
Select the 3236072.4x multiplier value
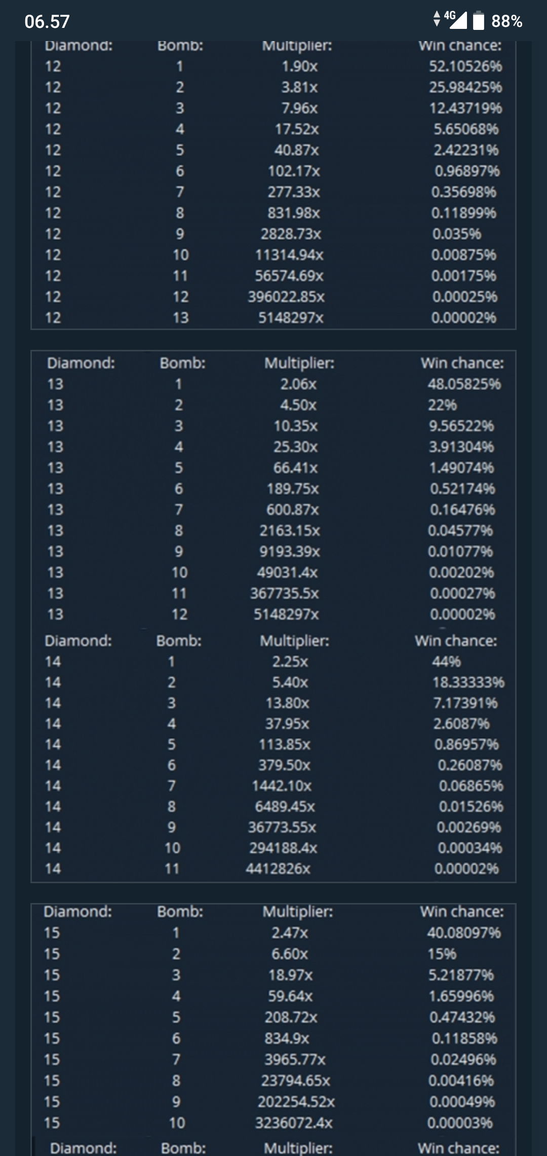pos(294,1123)
